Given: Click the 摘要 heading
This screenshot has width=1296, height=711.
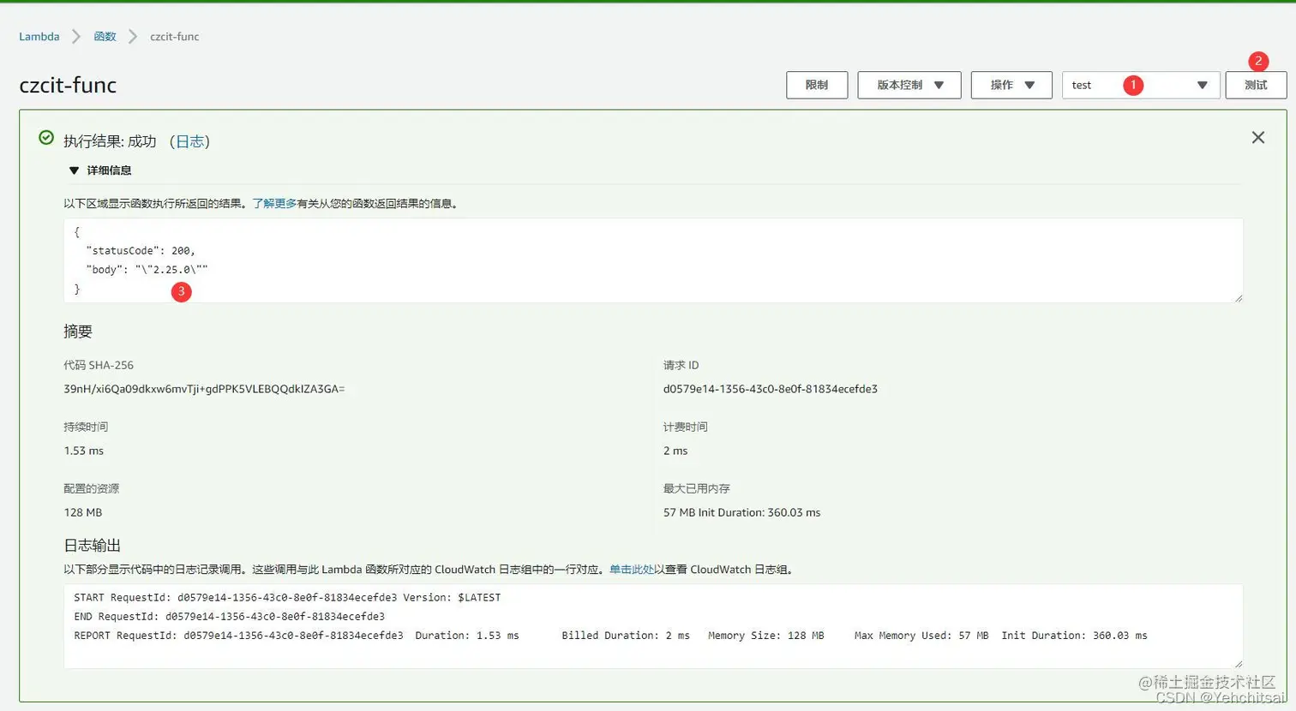Looking at the screenshot, I should tap(78, 332).
